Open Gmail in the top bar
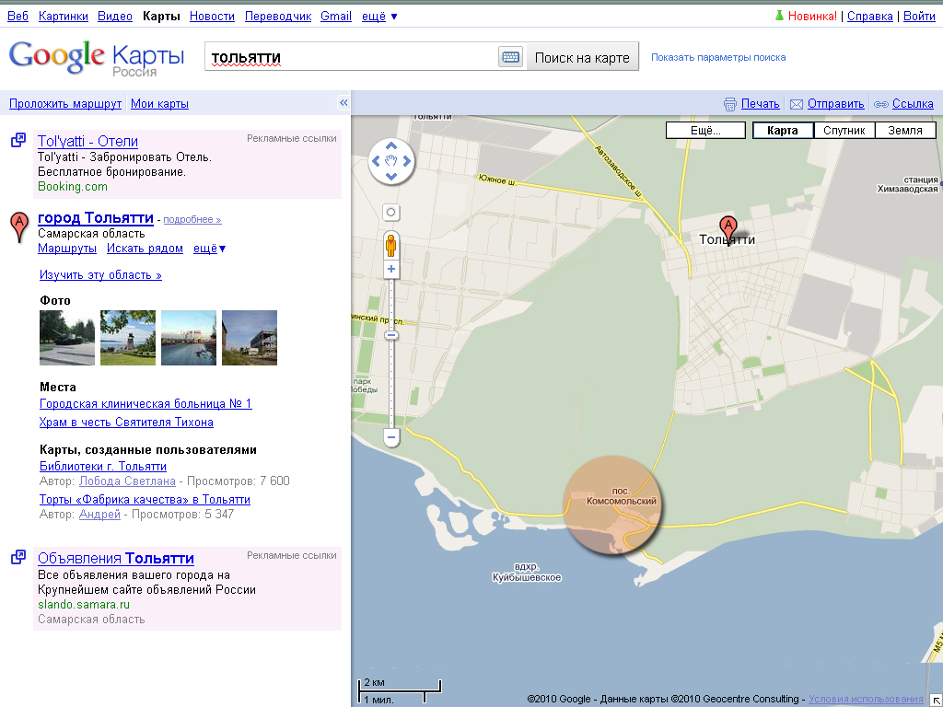The image size is (943, 707). [336, 17]
